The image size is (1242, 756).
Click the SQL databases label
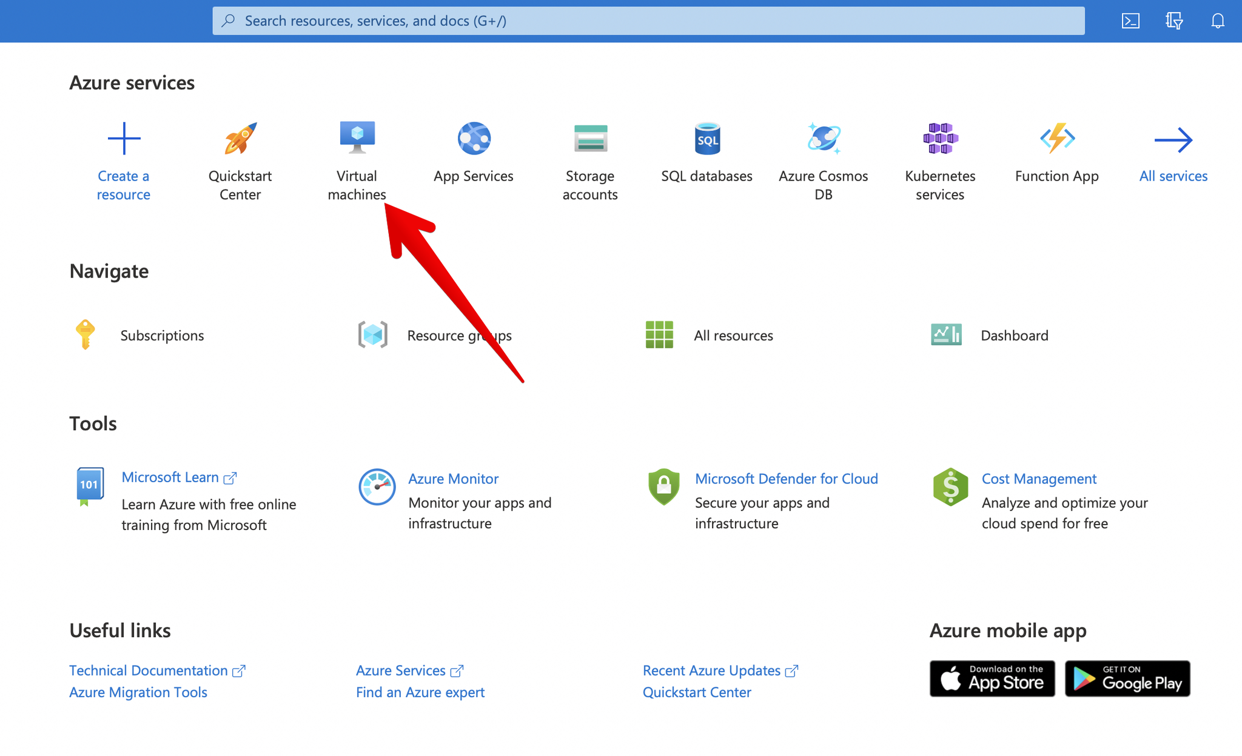tap(707, 176)
